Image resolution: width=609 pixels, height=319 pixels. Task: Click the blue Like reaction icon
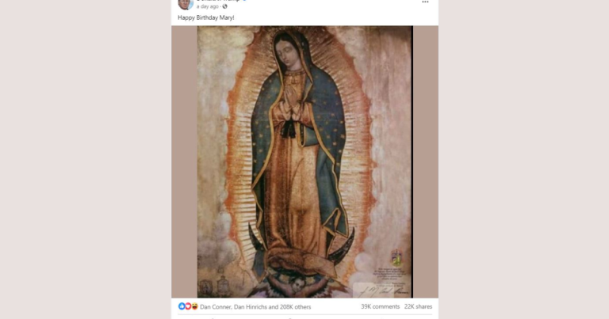182,306
